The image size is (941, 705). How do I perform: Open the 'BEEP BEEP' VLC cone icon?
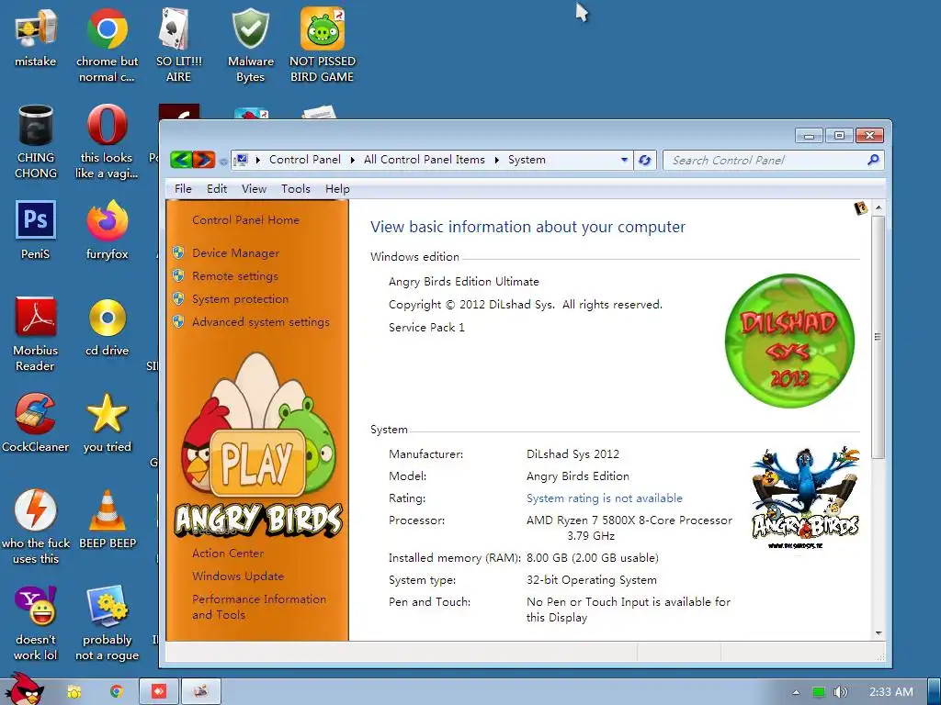[x=108, y=520]
